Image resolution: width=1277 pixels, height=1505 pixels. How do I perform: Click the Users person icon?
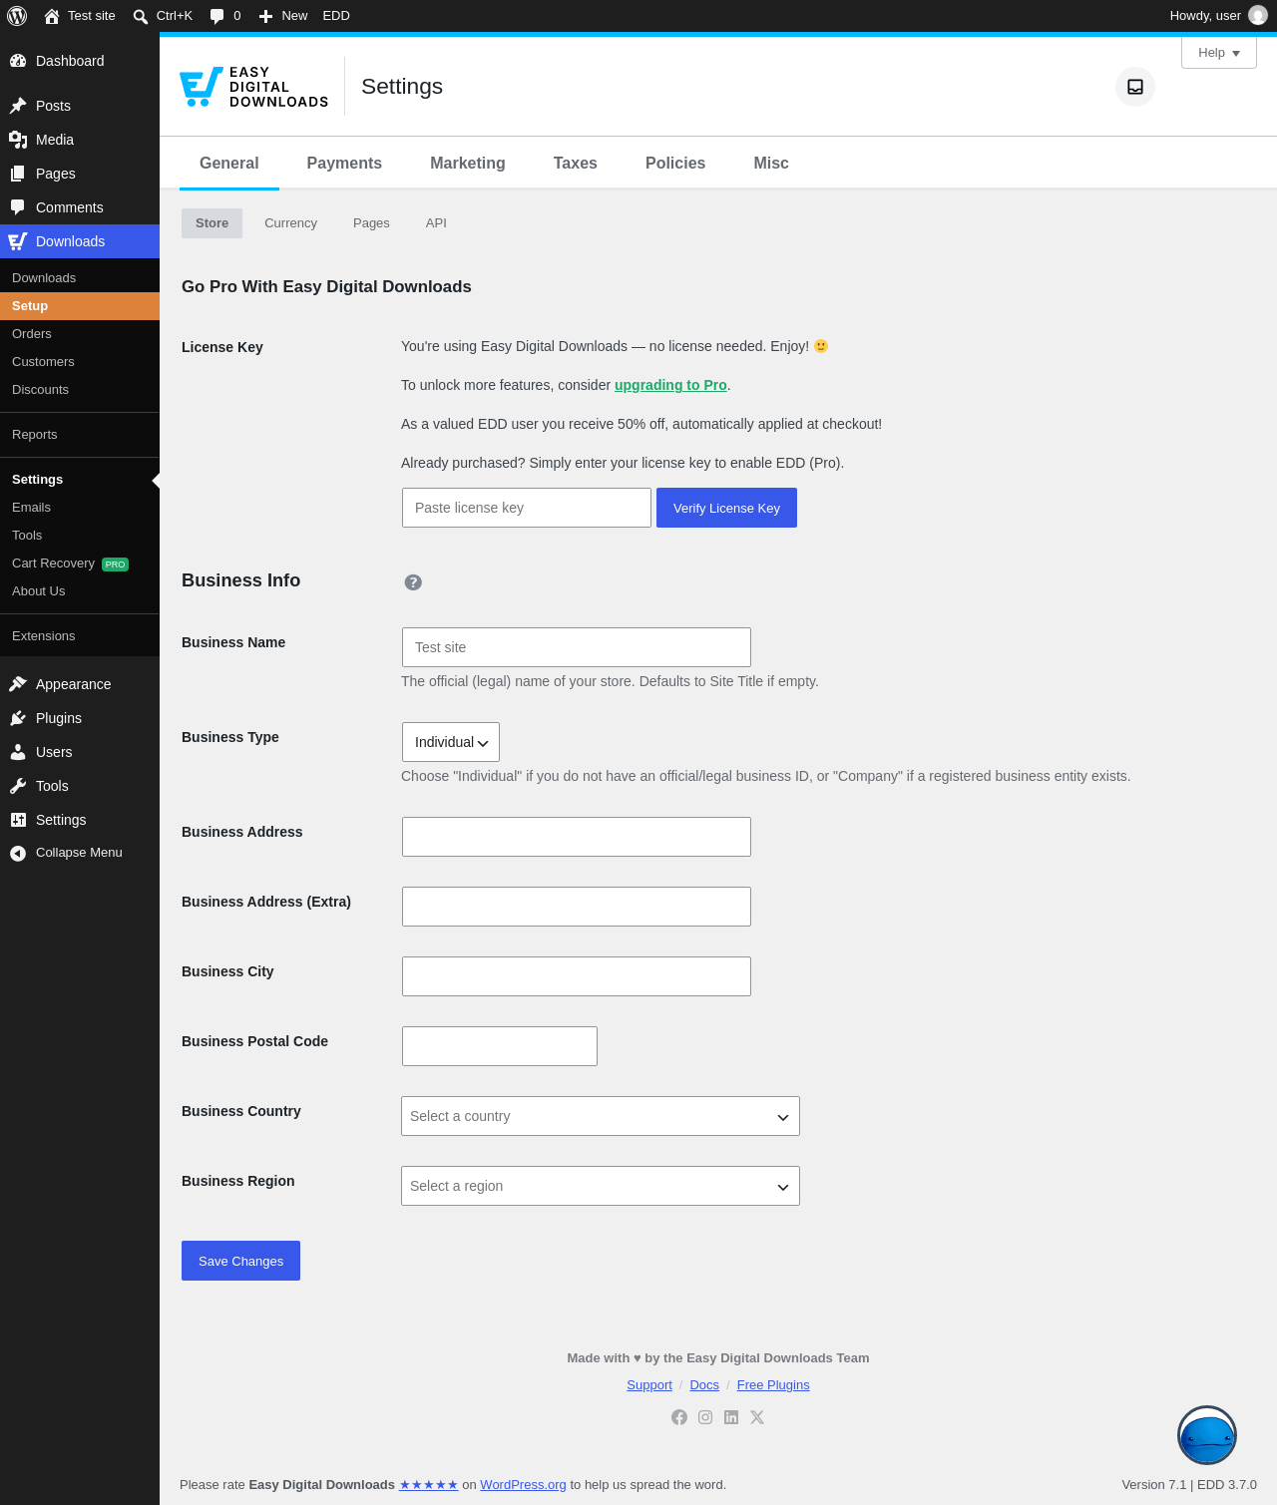point(18,752)
